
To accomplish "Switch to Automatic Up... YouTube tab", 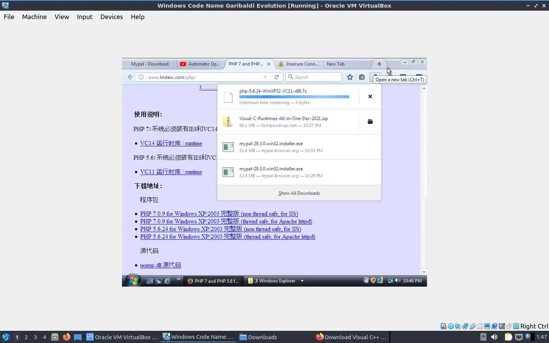I will coord(200,64).
